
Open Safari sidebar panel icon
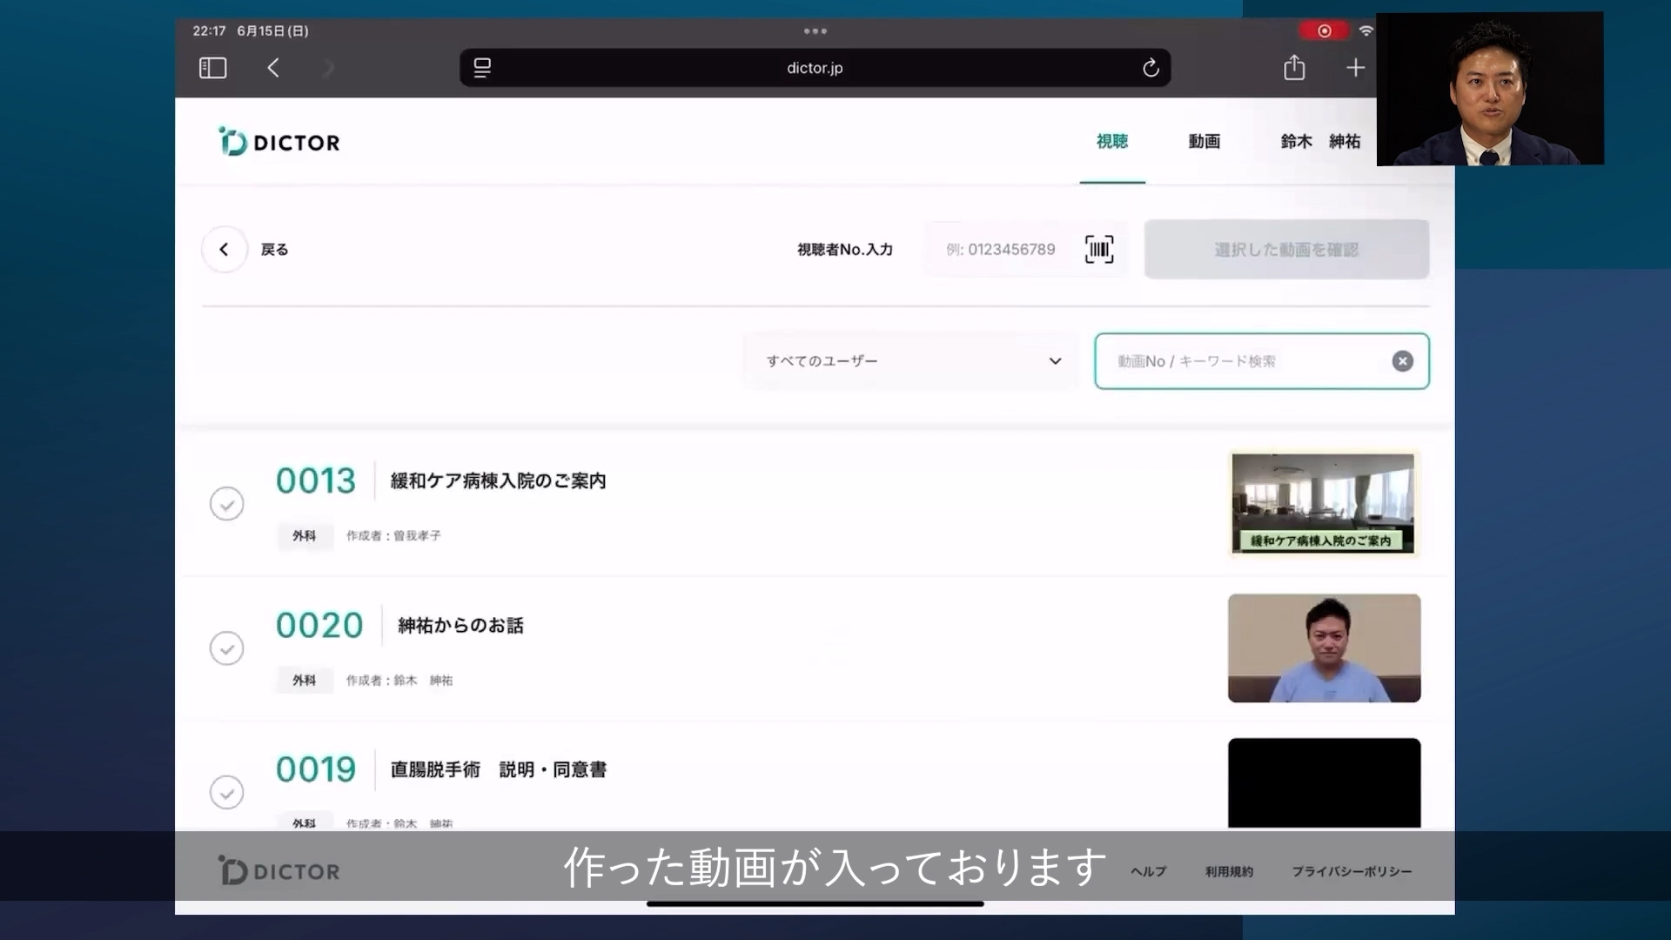212,68
